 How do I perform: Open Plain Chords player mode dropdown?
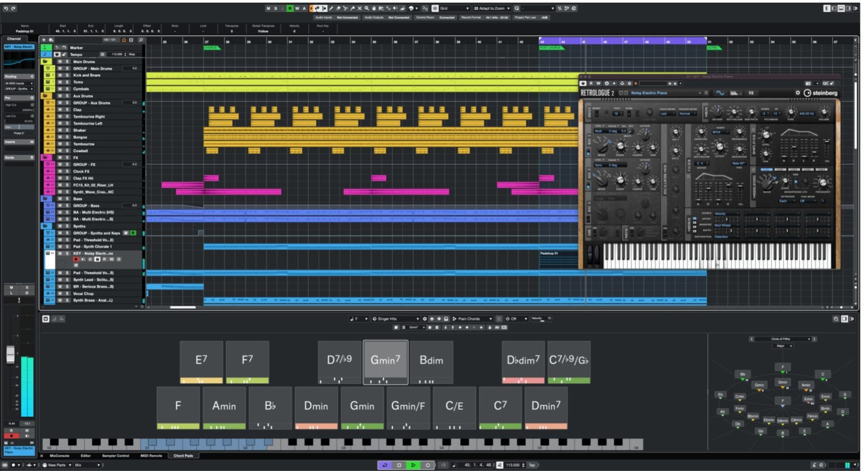472,319
